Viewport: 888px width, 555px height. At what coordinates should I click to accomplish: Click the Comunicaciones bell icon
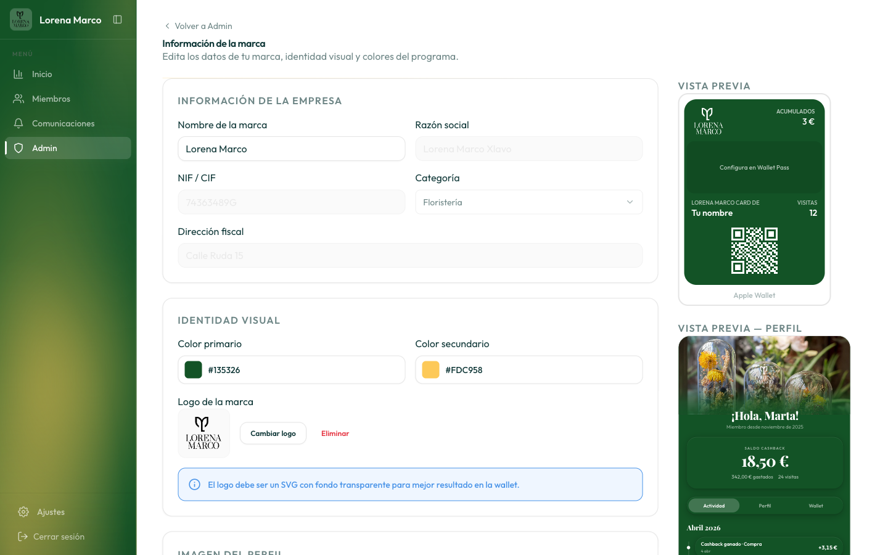point(18,123)
